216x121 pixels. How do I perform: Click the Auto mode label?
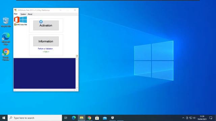(x=46, y=52)
